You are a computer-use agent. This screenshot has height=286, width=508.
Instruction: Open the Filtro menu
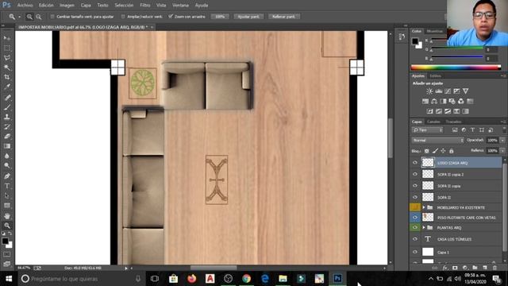click(x=144, y=6)
